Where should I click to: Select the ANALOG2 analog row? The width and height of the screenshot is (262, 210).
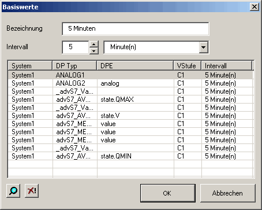[x=130, y=83]
